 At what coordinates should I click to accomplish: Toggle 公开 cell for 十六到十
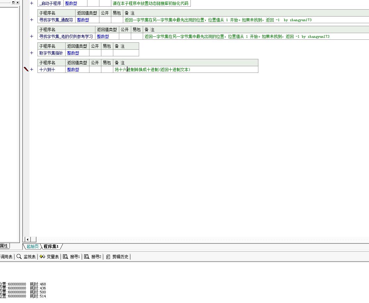coord(95,70)
